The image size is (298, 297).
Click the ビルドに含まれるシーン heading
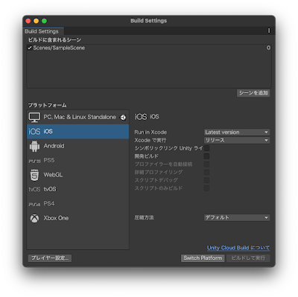(54, 40)
